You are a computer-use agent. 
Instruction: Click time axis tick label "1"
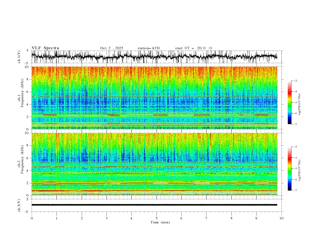point(56,218)
